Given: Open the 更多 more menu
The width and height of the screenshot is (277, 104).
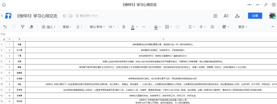Looking at the screenshot, I should point(243,27).
